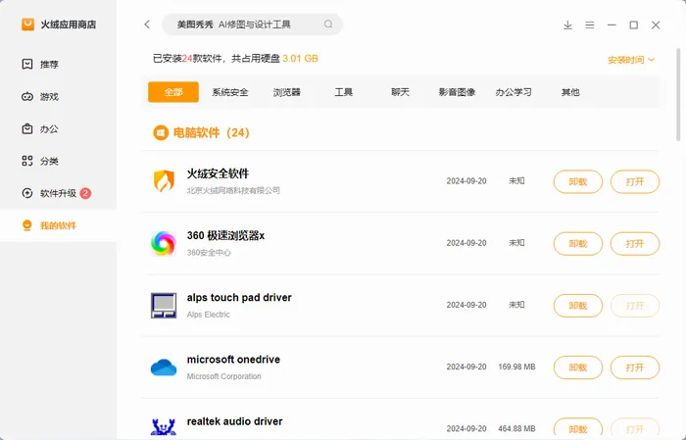Click the realtek audio driver icon
The width and height of the screenshot is (686, 440).
[x=164, y=427]
